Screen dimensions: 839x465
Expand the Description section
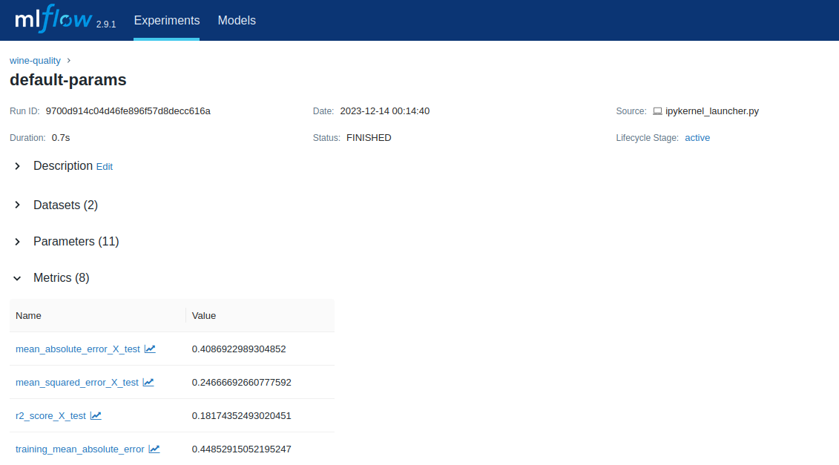(18, 166)
